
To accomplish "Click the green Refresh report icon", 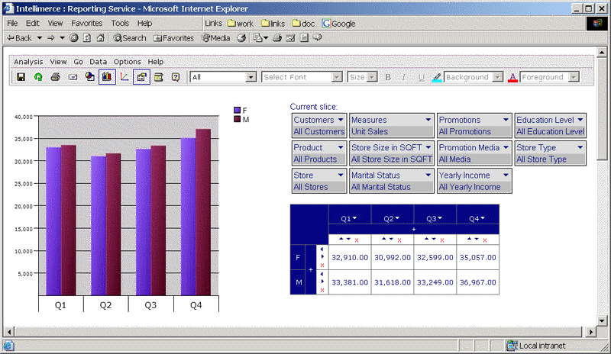I will [38, 77].
